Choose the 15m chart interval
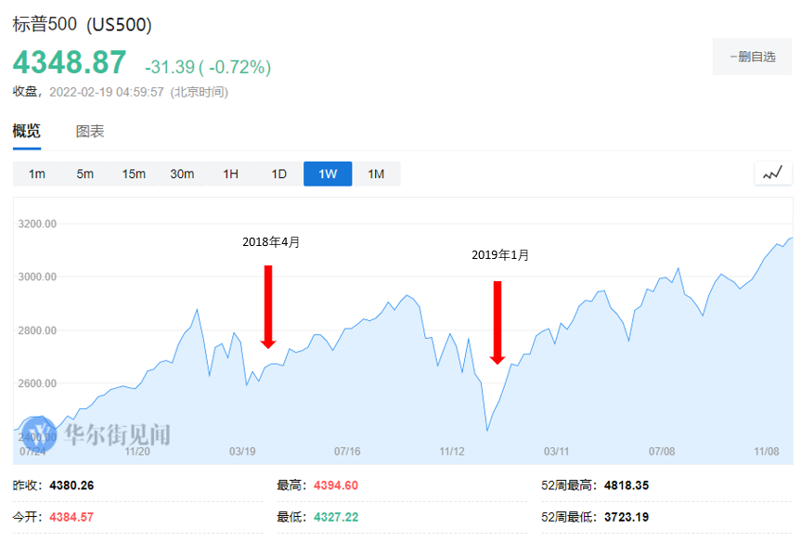This screenshot has width=801, height=542. 134,174
